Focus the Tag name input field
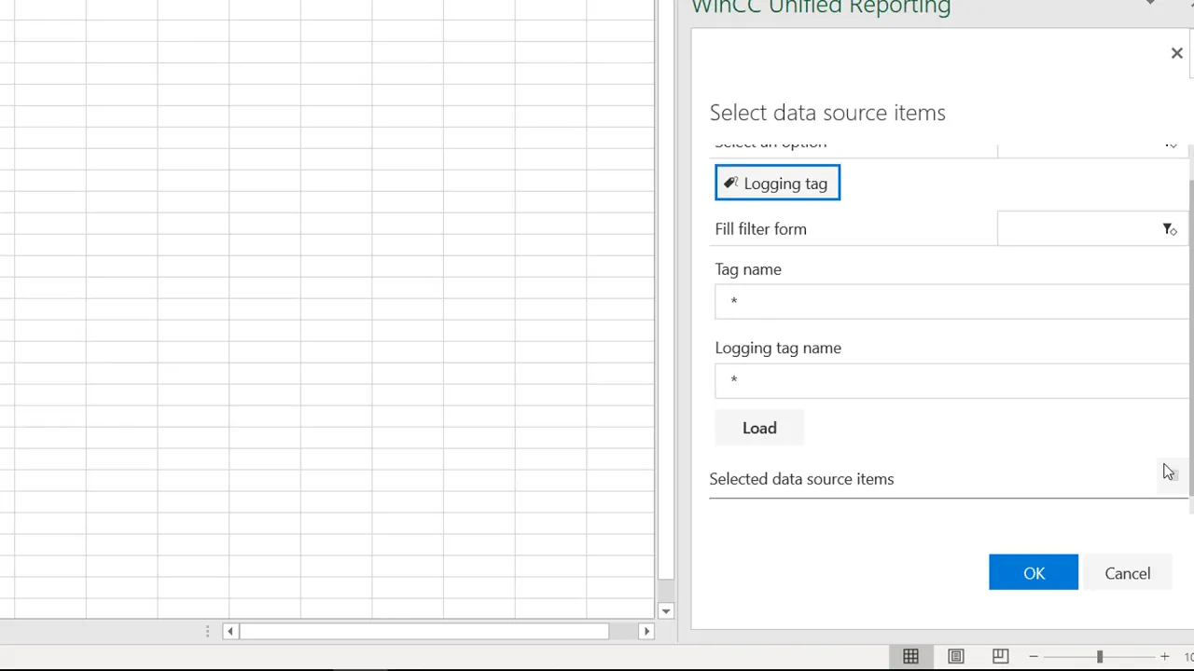The height and width of the screenshot is (671, 1194). point(951,302)
